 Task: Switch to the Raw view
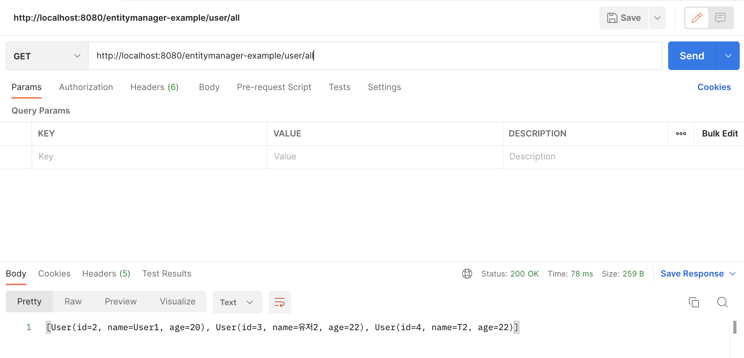click(x=73, y=302)
